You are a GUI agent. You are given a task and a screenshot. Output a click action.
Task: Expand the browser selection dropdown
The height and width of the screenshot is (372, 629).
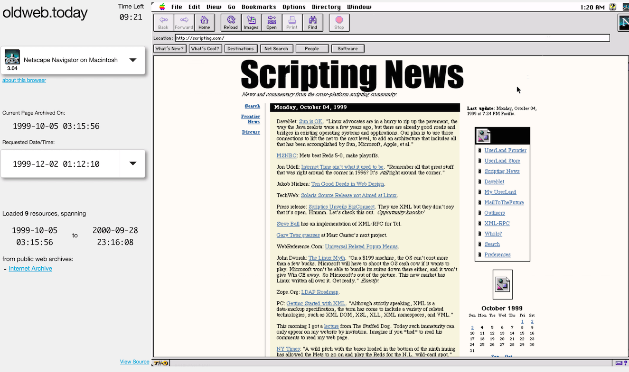pos(133,60)
